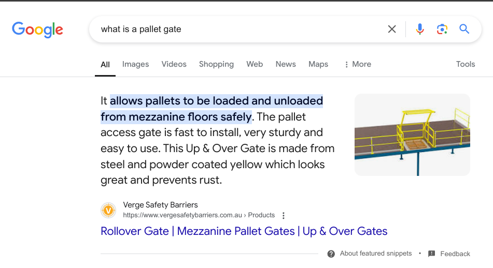Open the Shopping results tab
Image resolution: width=493 pixels, height=268 pixels.
click(x=216, y=64)
